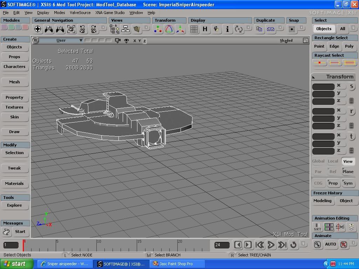This screenshot has width=359, height=269.
Task: Click the animation layers stack icon
Action: tap(351, 227)
